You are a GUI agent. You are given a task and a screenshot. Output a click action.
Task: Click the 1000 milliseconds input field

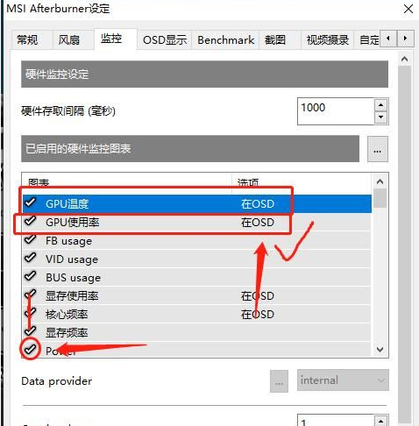pyautogui.click(x=336, y=111)
